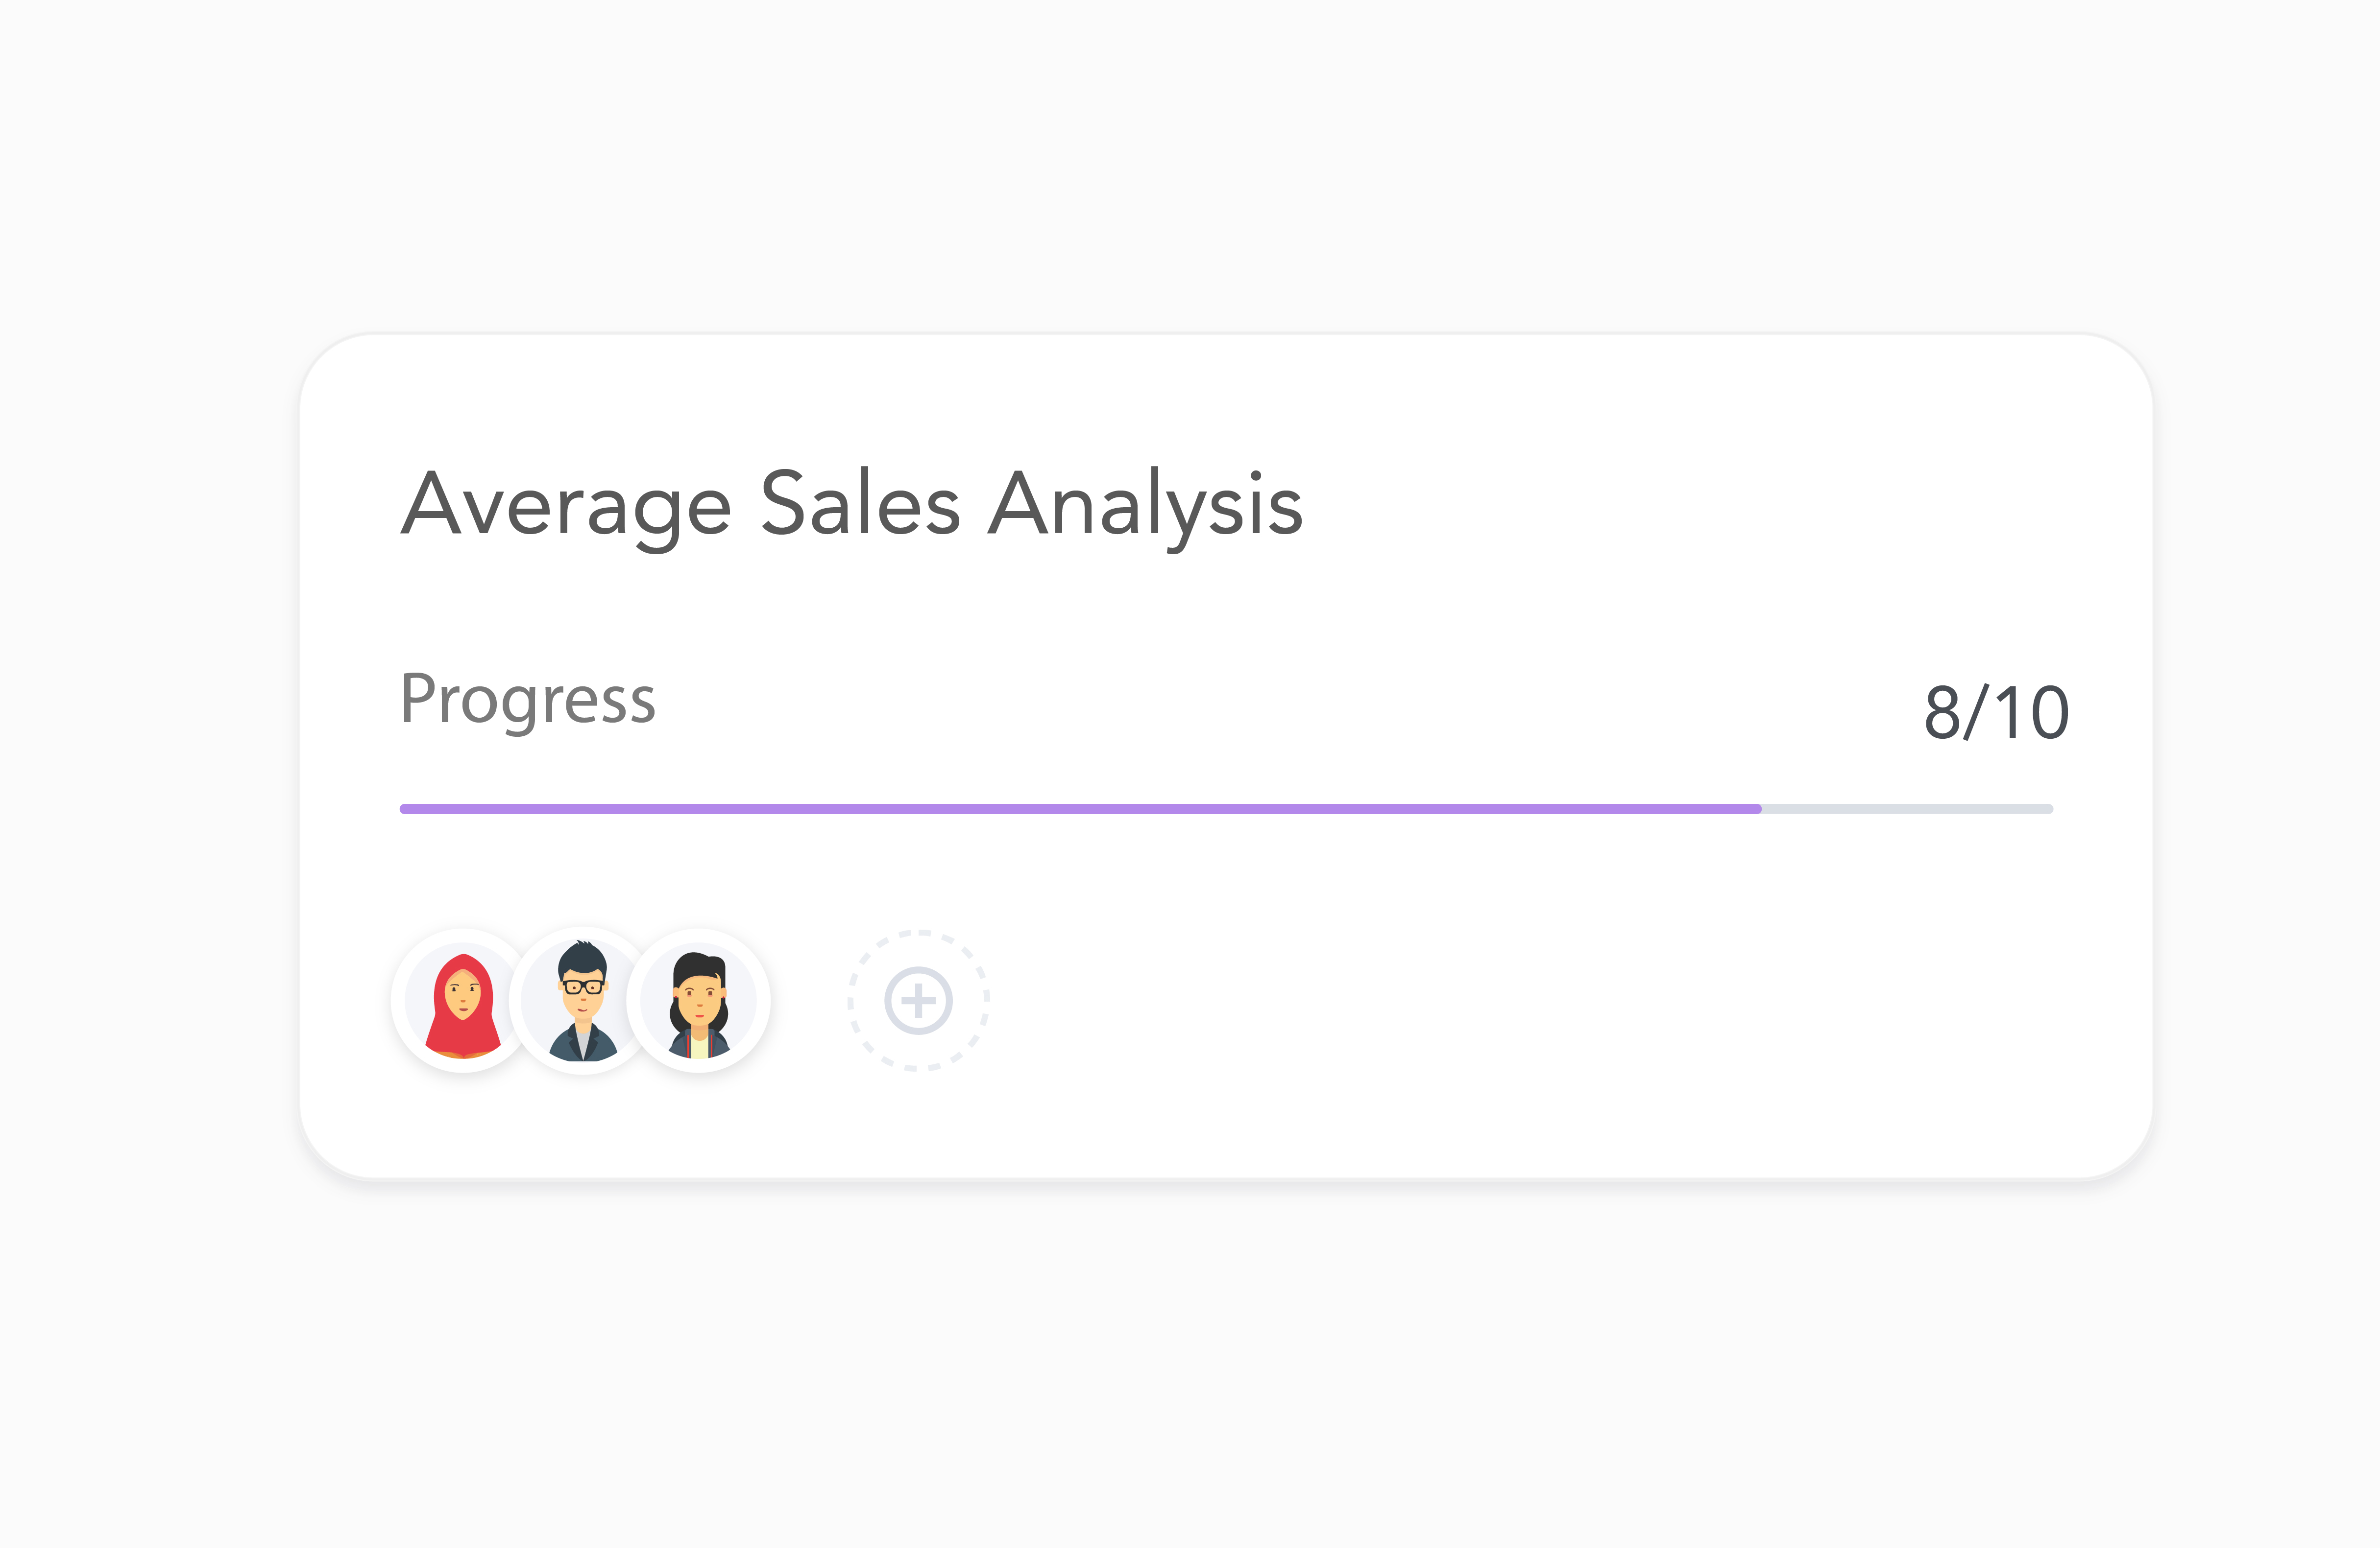
Task: Click the gray unfilled part of progress bar
Action: click(x=1906, y=808)
